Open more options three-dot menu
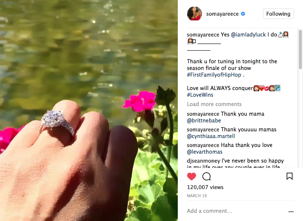 click(291, 212)
